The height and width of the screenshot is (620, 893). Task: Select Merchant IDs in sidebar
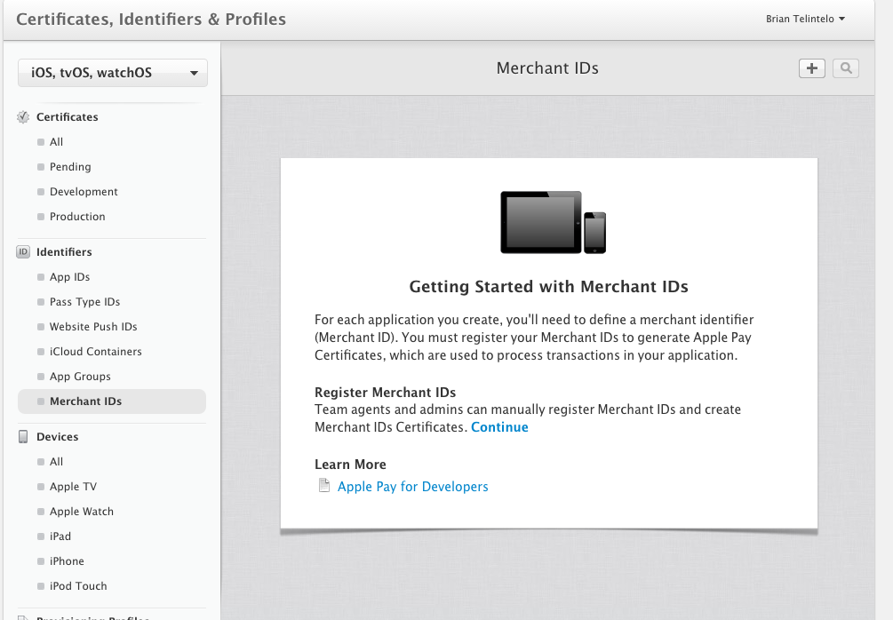pyautogui.click(x=112, y=401)
